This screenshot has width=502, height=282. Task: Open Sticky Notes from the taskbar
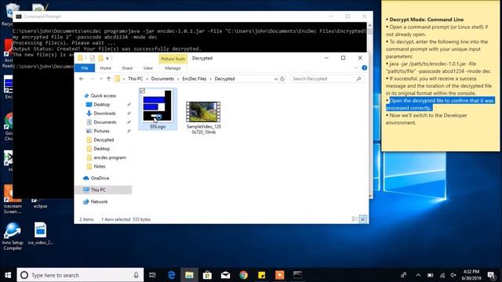[x=261, y=275]
